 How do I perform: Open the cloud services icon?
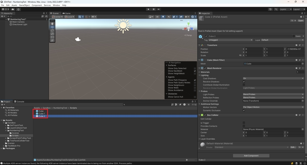13,9
